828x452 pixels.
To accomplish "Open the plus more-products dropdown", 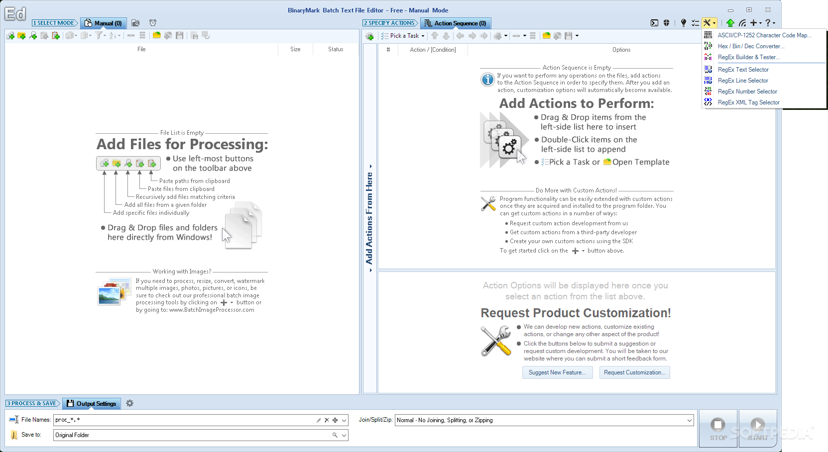I will [x=756, y=23].
